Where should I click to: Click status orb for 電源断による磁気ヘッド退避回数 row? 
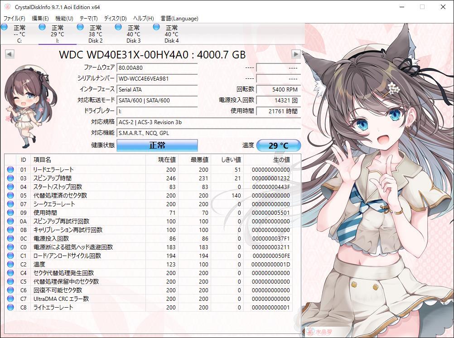coord(10,247)
